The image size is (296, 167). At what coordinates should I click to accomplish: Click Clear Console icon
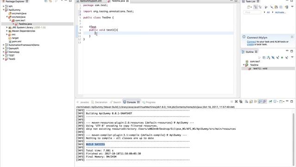tap(247, 102)
